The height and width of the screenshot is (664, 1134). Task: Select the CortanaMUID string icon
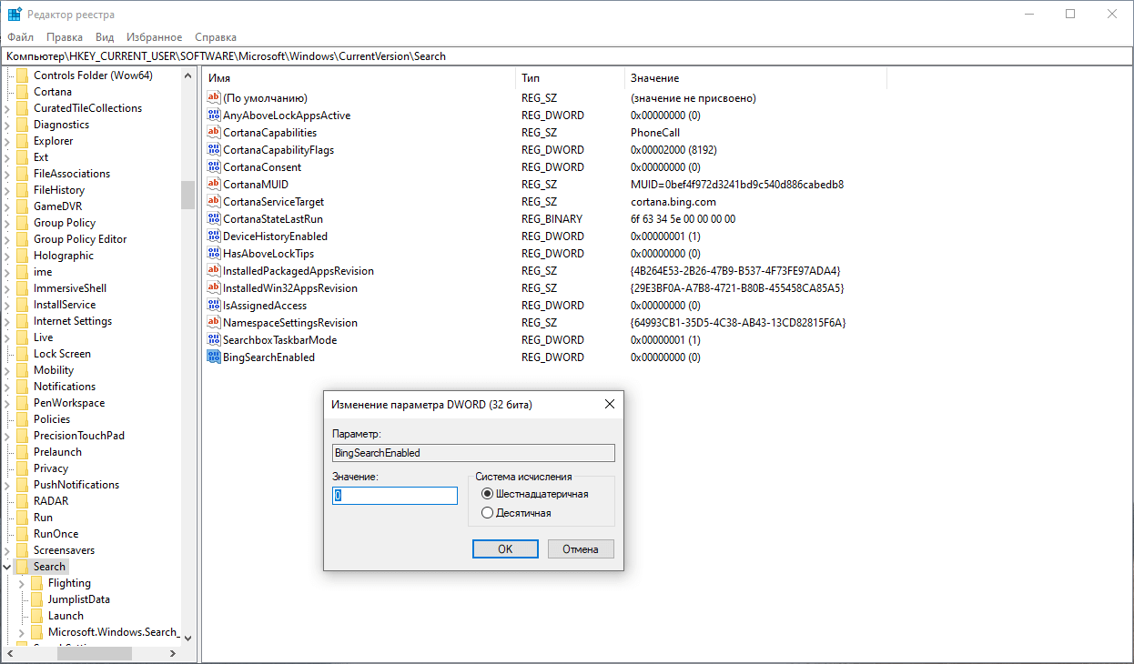[214, 185]
